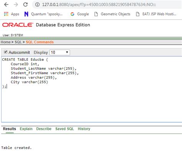The height and width of the screenshot is (151, 182).
Task: Click the "Address varchar(255)," line
Action: pyautogui.click(x=34, y=78)
